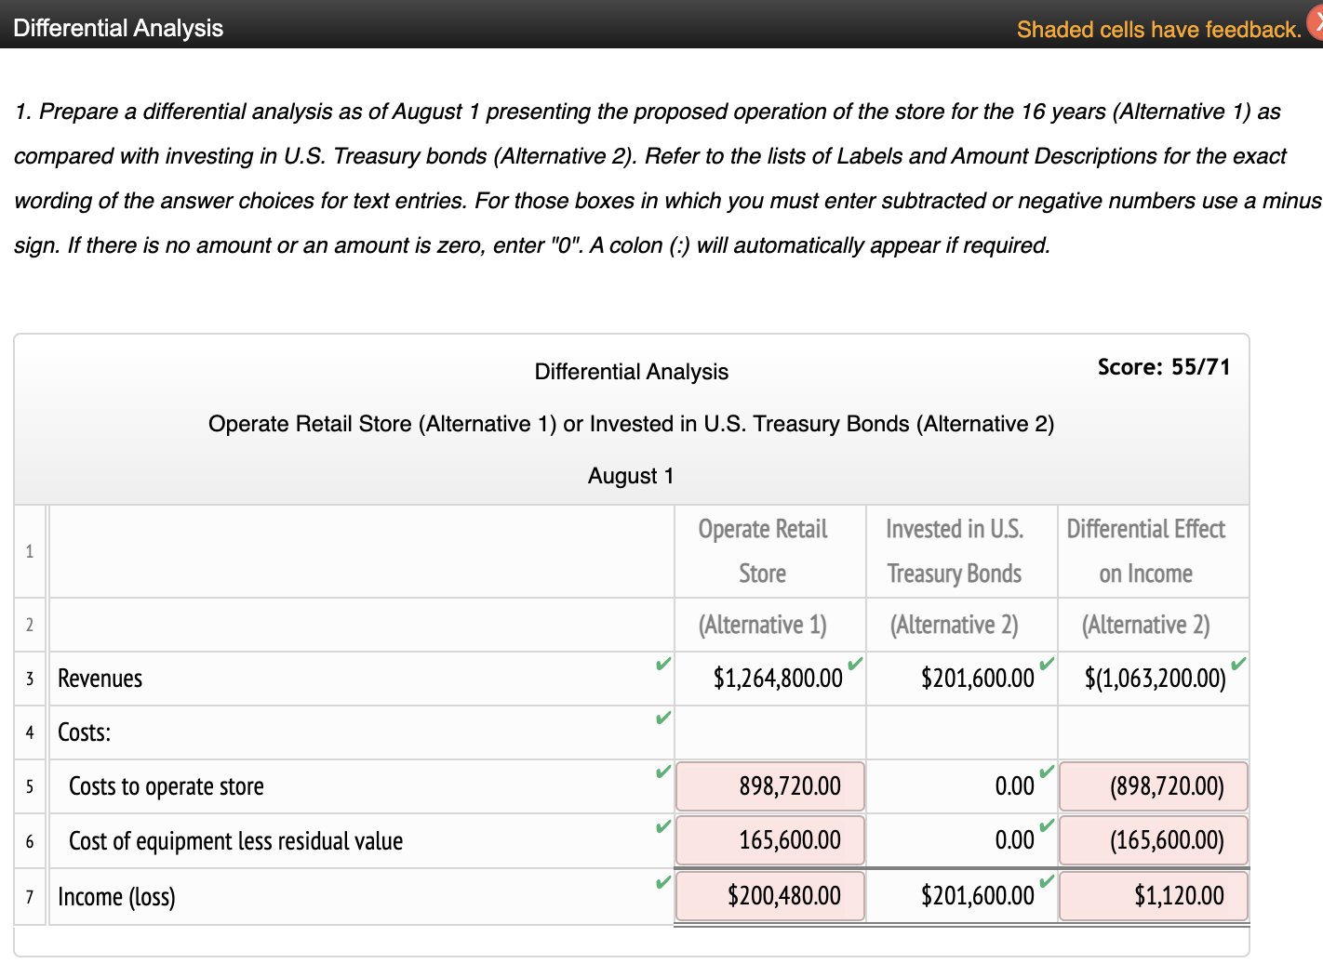Click the Costs to operate store label
The width and height of the screenshot is (1323, 963).
[x=167, y=786]
